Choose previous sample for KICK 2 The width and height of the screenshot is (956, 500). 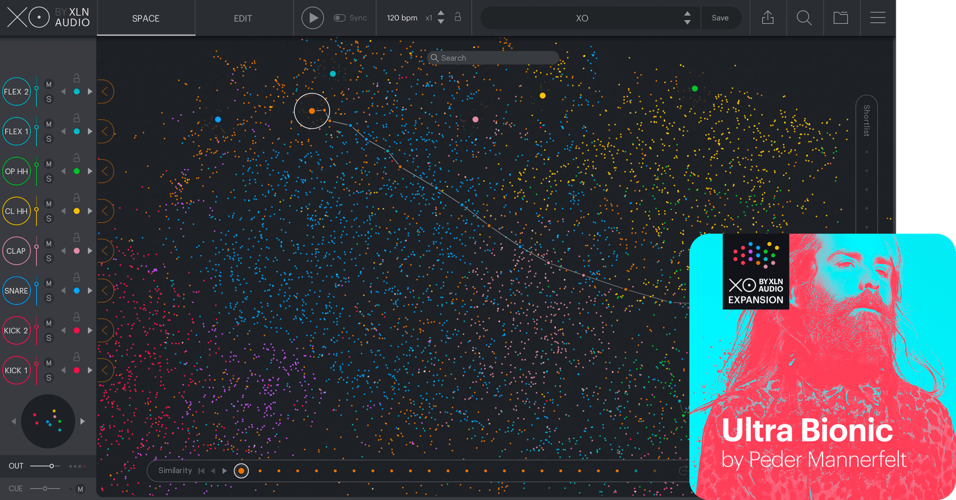click(63, 330)
